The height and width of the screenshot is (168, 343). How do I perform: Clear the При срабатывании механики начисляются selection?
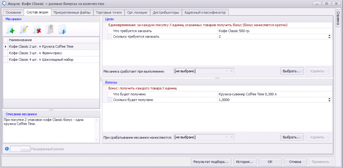click(231, 137)
